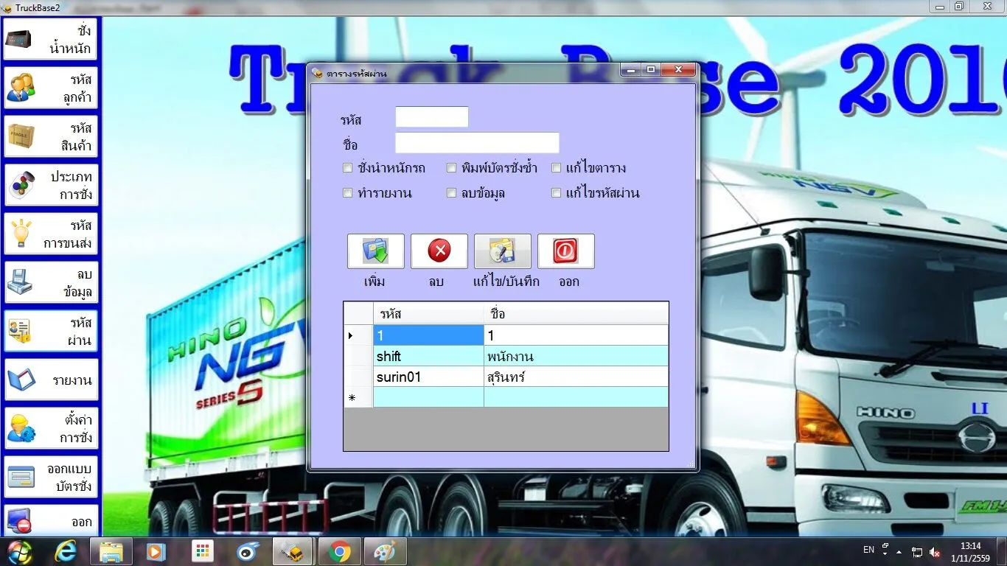This screenshot has height=566, width=1007.
Task: Open the รายงาน reports sidebar button
Action: (50, 380)
